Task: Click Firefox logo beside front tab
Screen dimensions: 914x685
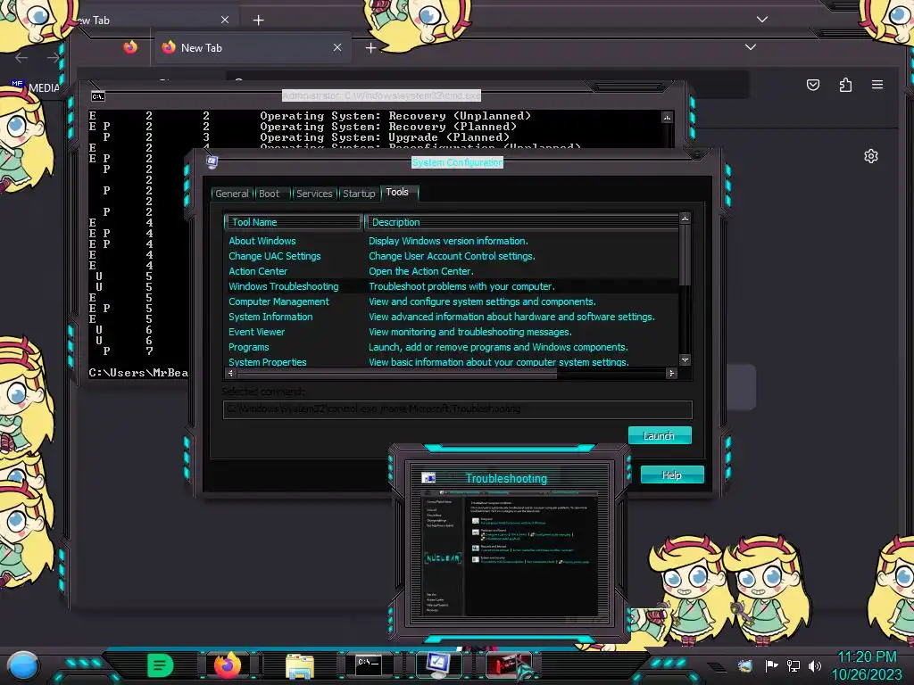Action: point(130,47)
